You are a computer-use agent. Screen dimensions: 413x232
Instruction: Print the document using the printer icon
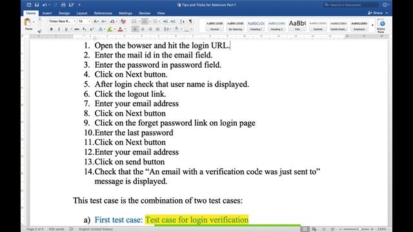coord(63,5)
